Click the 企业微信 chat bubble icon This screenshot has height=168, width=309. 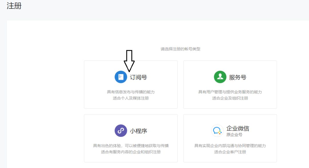pos(217,130)
